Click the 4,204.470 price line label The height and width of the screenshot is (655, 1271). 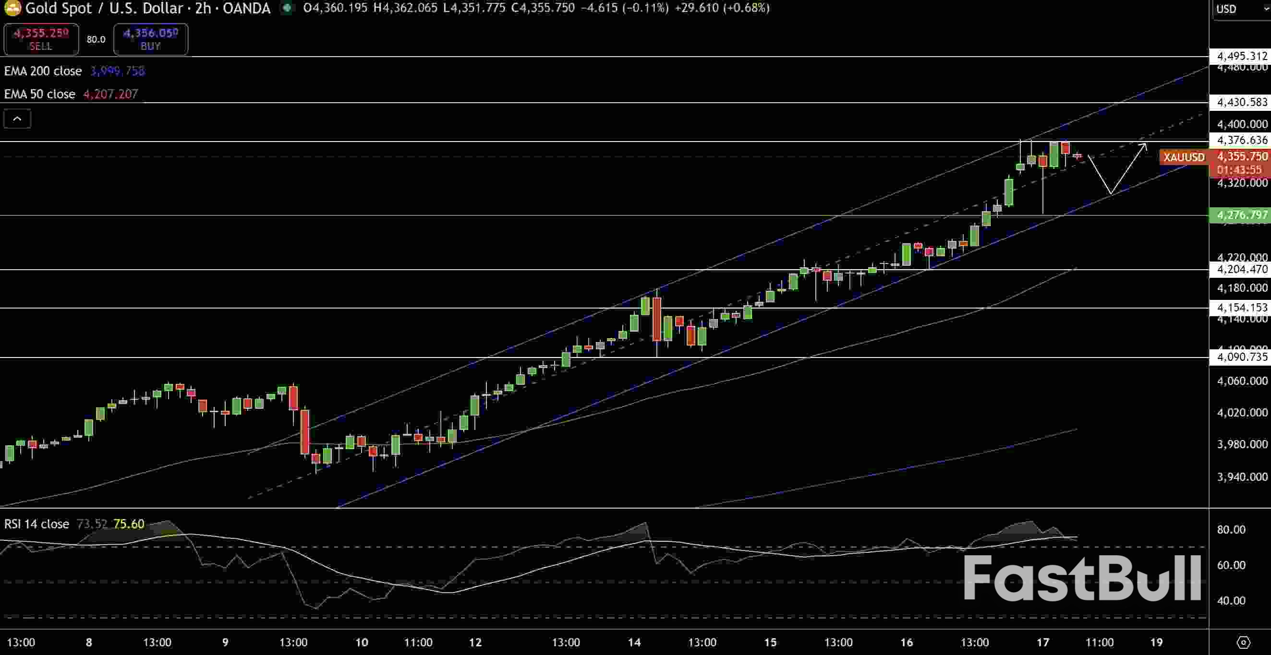click(1241, 269)
